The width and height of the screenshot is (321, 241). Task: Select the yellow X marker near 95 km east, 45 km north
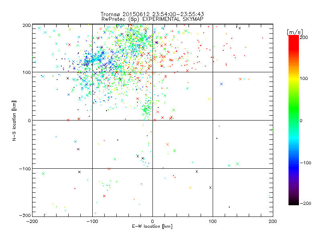tap(209, 99)
